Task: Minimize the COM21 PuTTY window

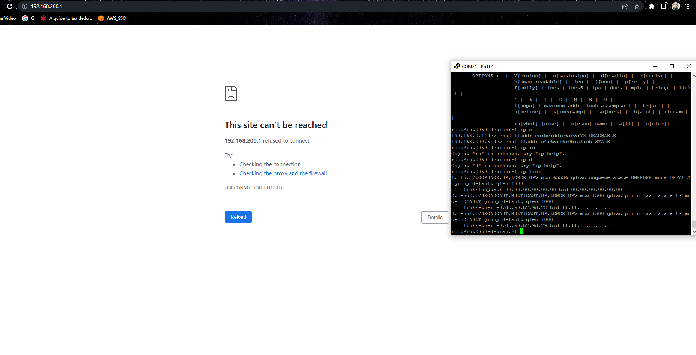Action: tap(655, 66)
